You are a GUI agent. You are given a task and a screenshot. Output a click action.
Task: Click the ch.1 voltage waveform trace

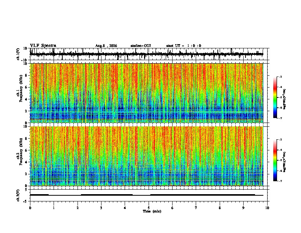coord(146,54)
